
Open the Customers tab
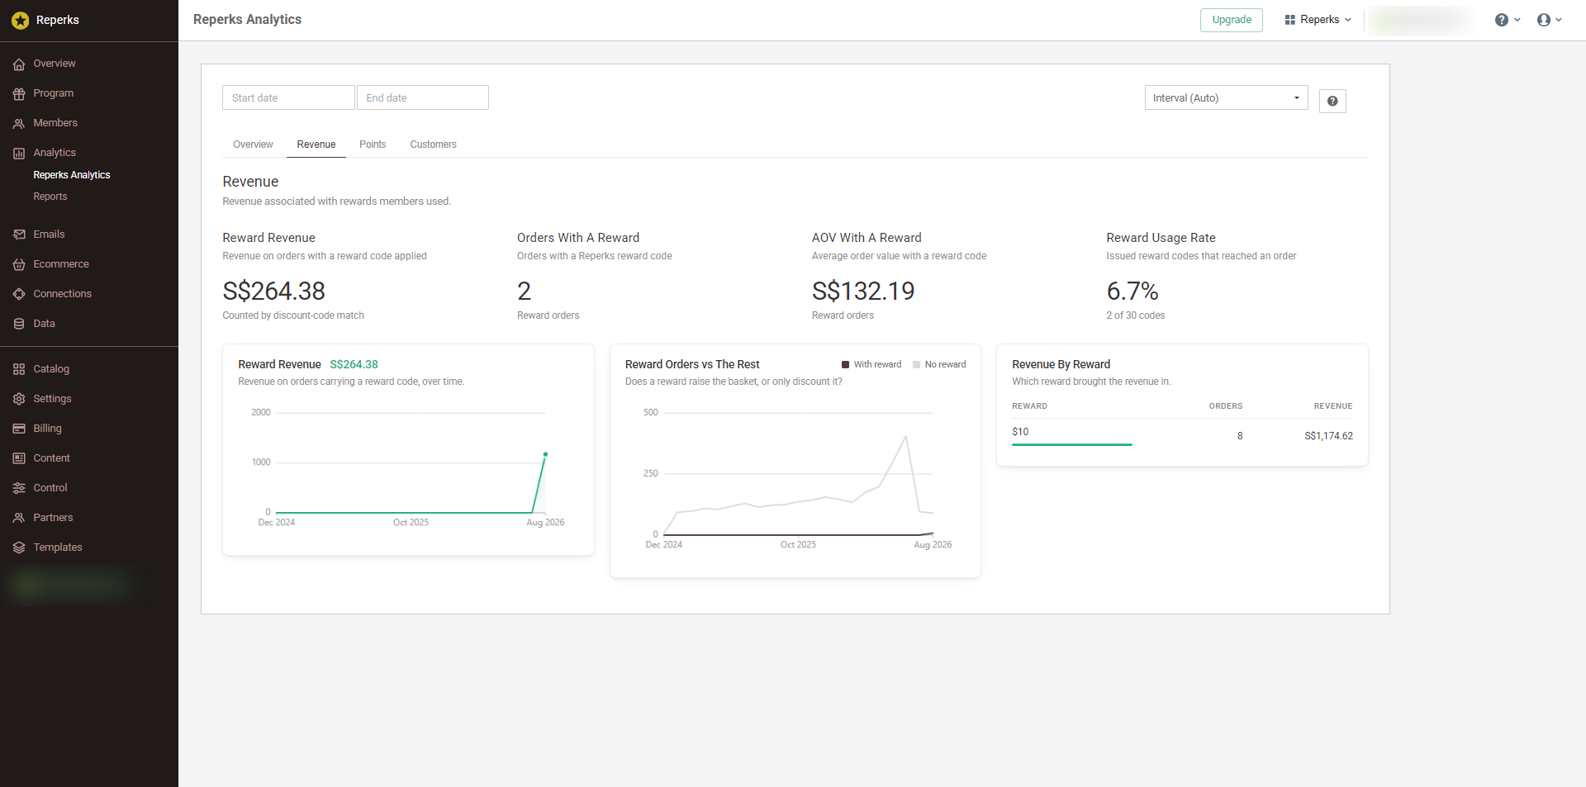click(433, 145)
